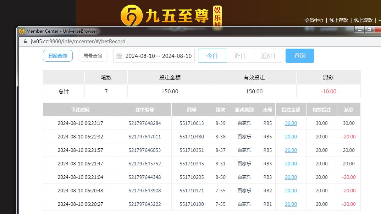Screen dimensions: 381x214
Task: Click the calendar icon in date field
Action: (x=119, y=56)
